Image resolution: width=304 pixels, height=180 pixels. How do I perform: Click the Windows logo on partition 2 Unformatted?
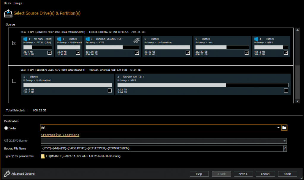[x=59, y=39]
